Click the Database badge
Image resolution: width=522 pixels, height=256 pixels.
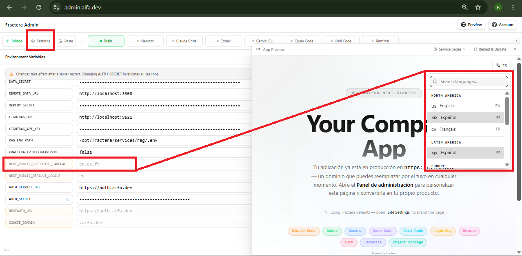click(373, 242)
